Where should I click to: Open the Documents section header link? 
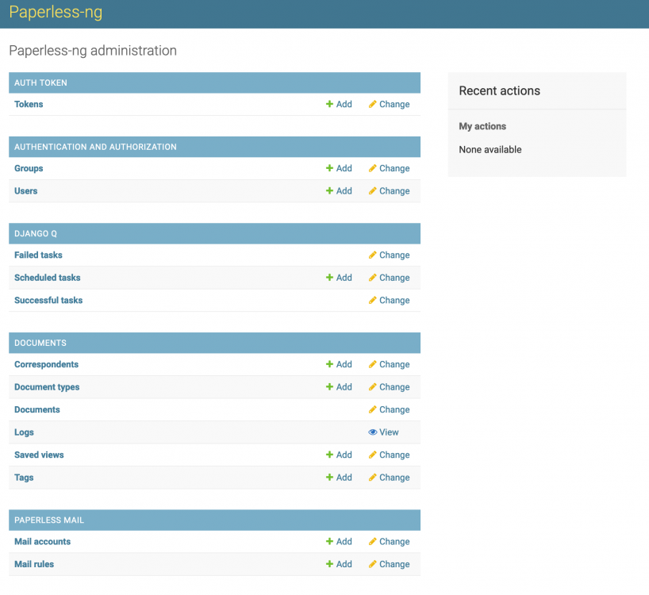40,343
